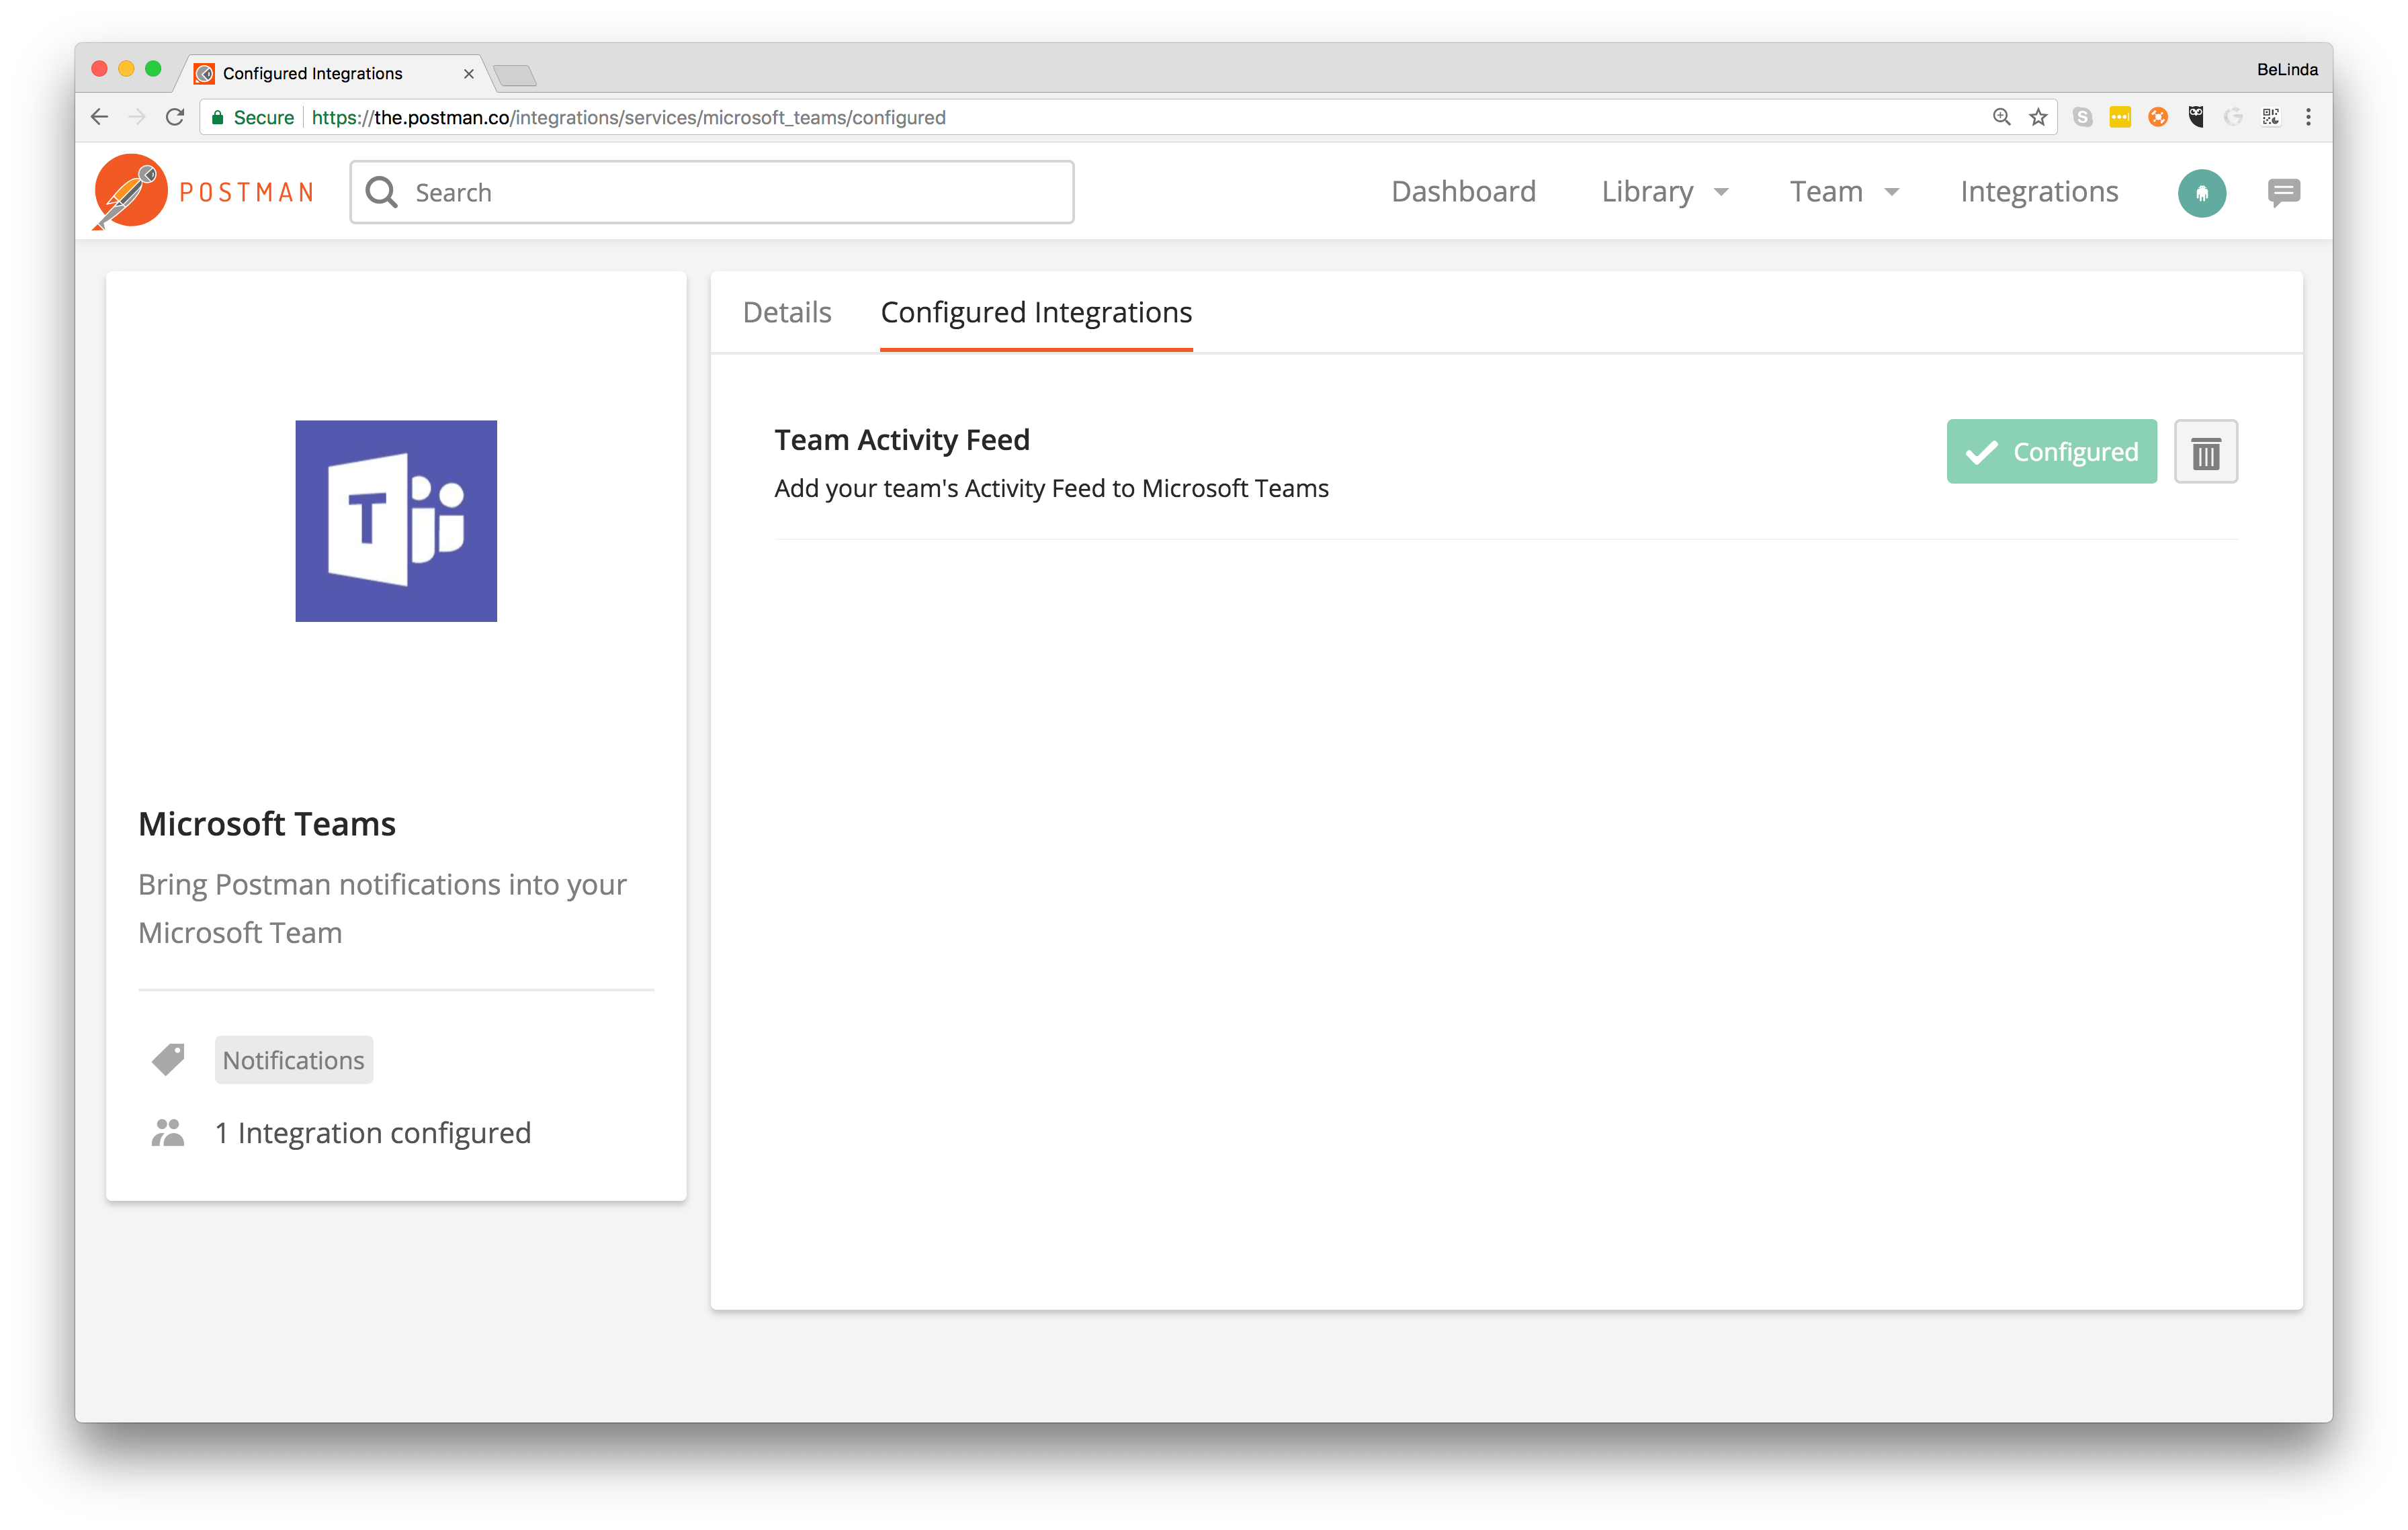The height and width of the screenshot is (1530, 2408).
Task: Click the teal avatar profile icon
Action: point(2203,193)
